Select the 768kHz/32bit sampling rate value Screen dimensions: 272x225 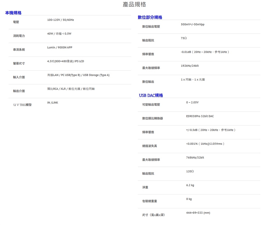pos(195,158)
